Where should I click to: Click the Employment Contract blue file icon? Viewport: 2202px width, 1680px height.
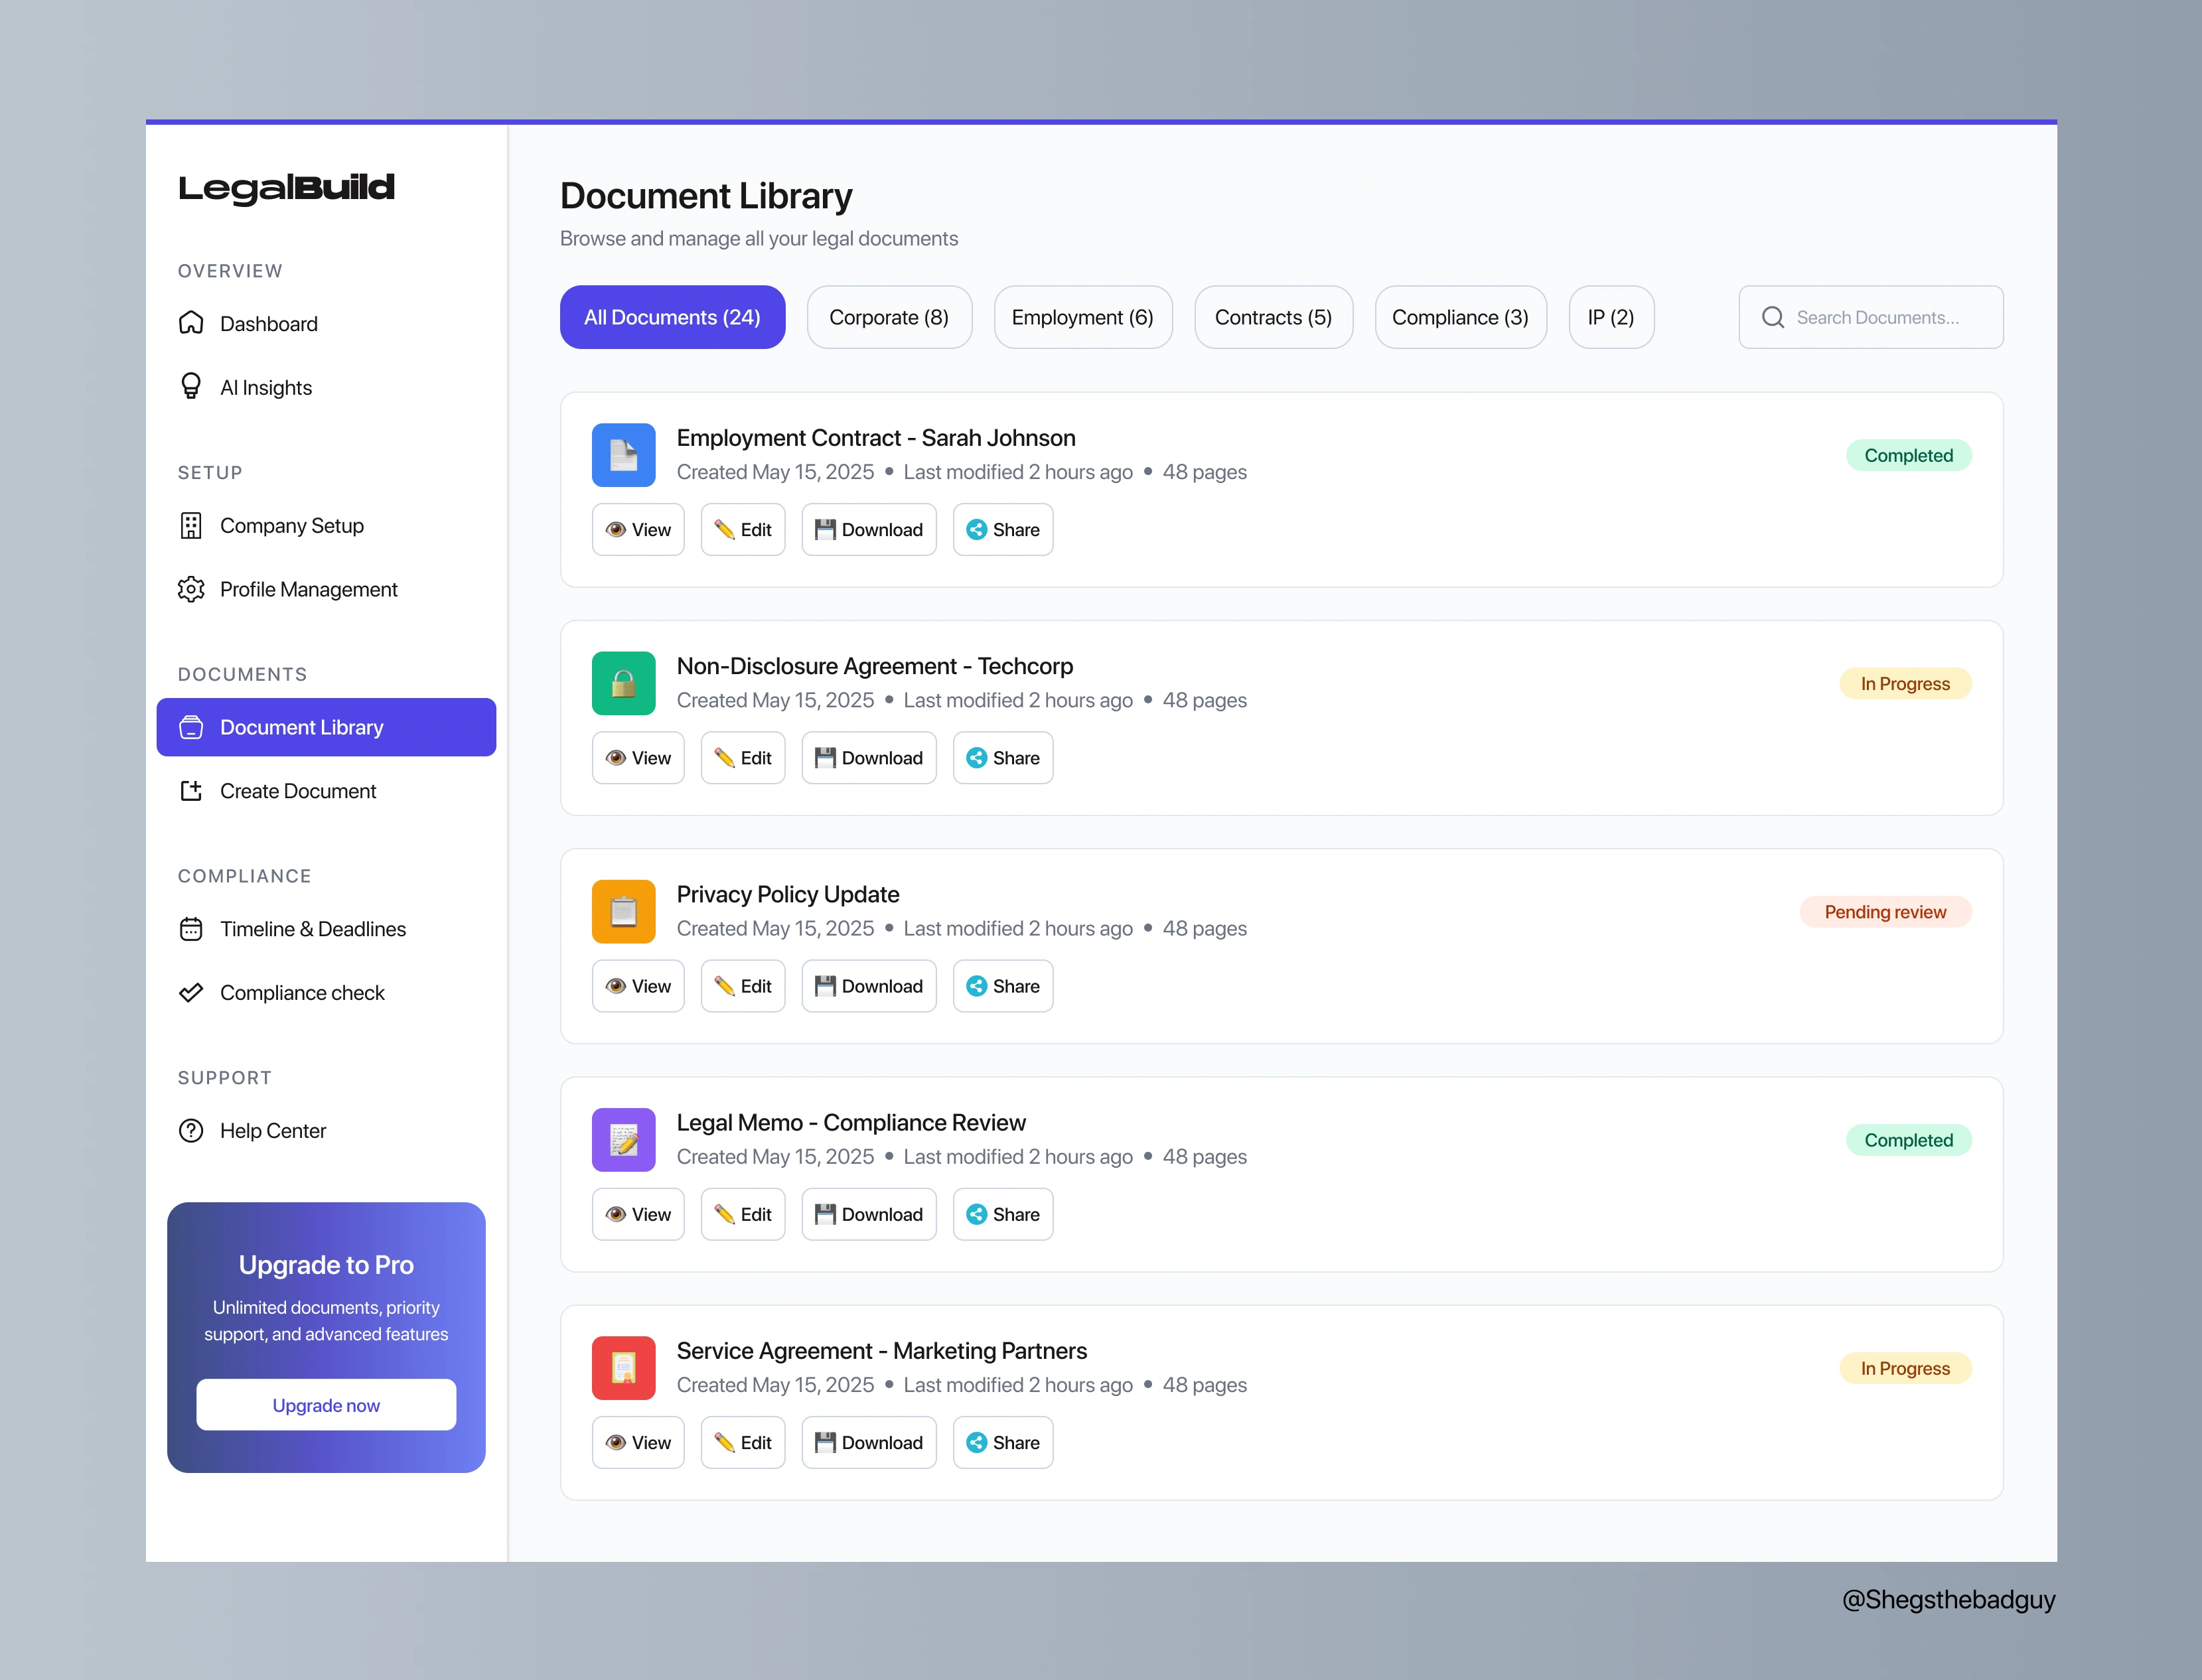[x=623, y=455]
